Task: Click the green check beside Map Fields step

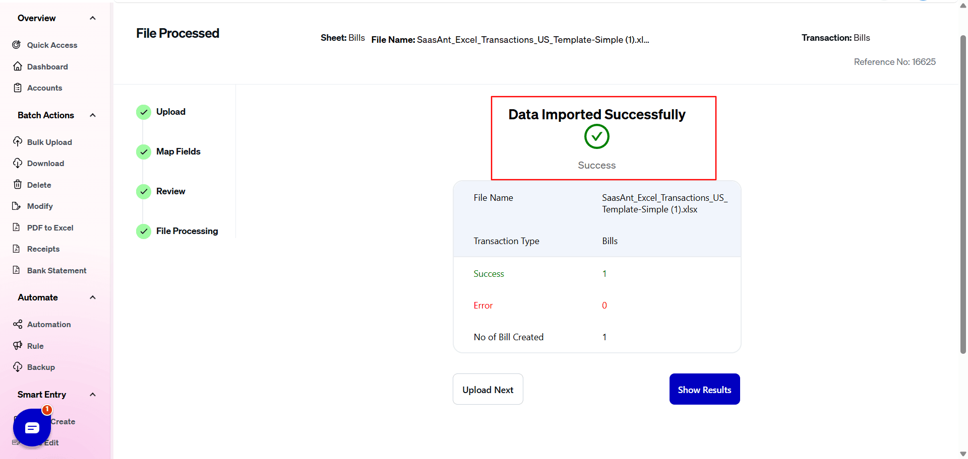Action: tap(144, 151)
